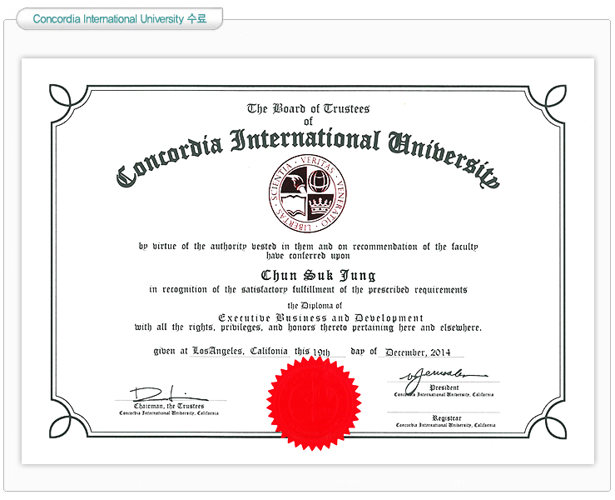Click 'in recognition of the satisfactory fulfillment' line
Viewport: 615px width, 500px height.
[308, 290]
